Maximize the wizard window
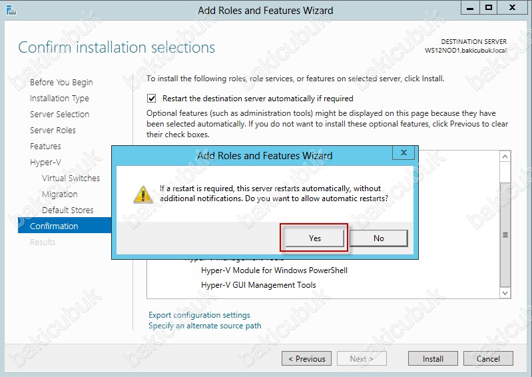 pos(488,7)
